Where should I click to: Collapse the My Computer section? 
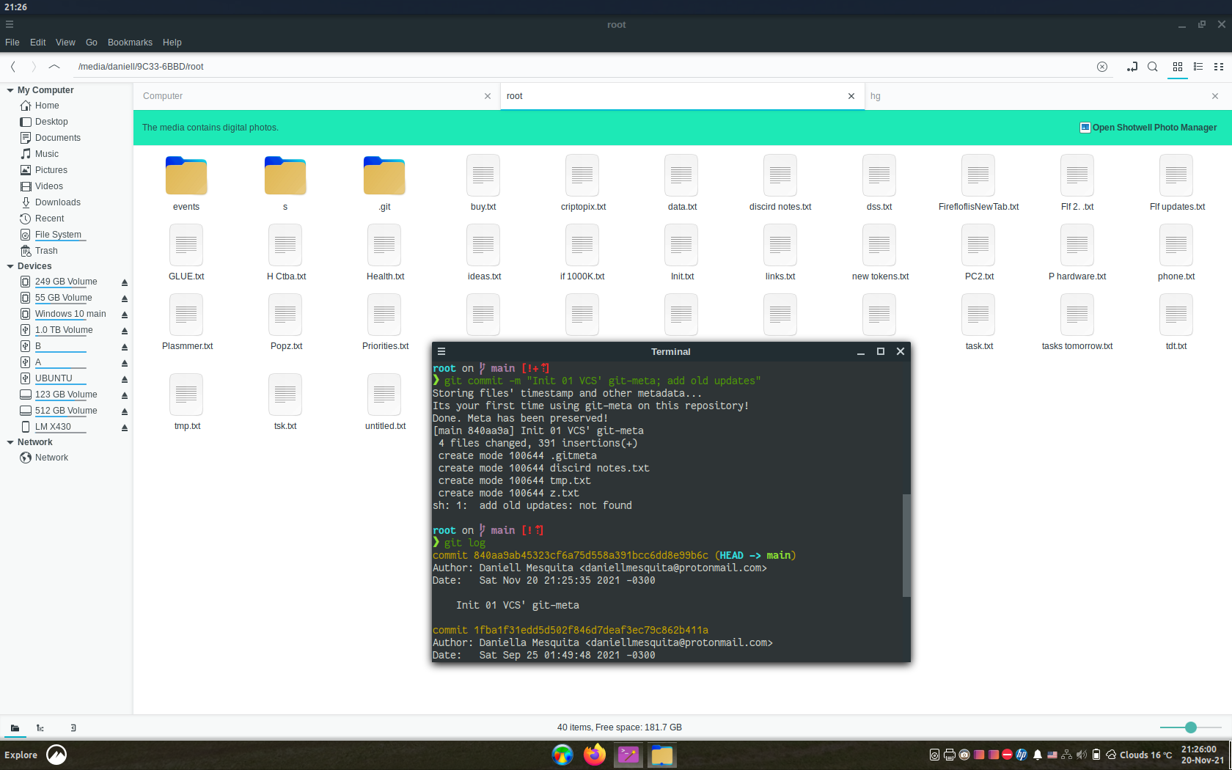[10, 90]
